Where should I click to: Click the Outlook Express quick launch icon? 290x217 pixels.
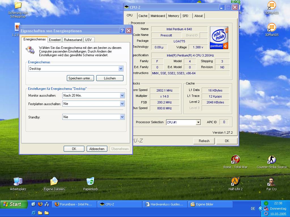pos(33,204)
